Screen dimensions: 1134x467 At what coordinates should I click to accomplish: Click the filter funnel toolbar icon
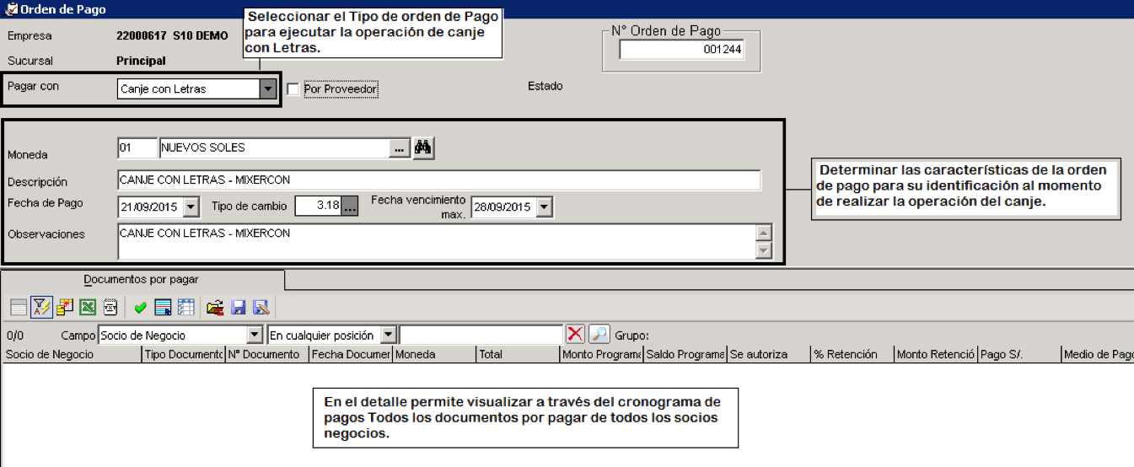point(41,307)
